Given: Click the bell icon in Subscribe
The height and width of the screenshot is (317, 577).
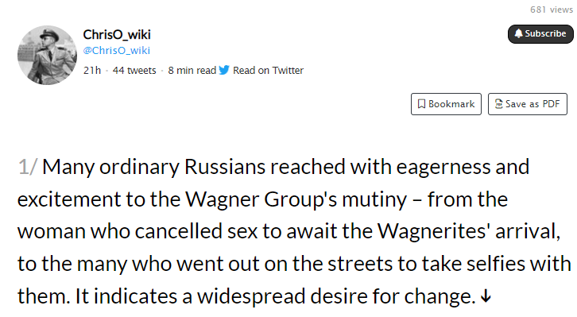Looking at the screenshot, I should pos(518,33).
